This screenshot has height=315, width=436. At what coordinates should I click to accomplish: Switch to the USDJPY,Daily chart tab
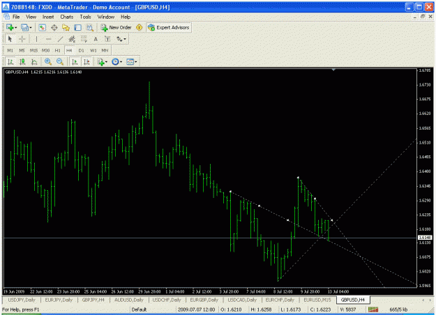(x=22, y=300)
